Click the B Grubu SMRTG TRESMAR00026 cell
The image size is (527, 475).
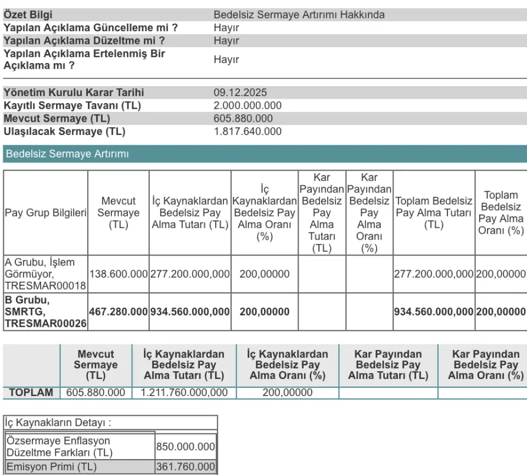click(45, 312)
